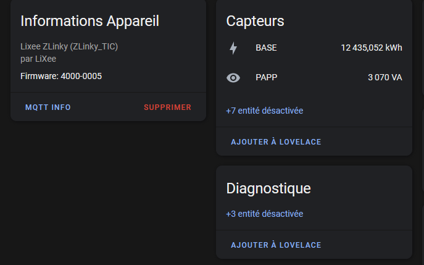The width and height of the screenshot is (424, 265).
Task: Open MQTT INFO for the device
Action: [x=48, y=107]
